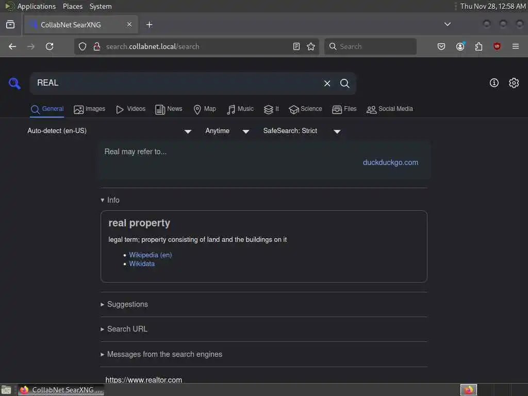The width and height of the screenshot is (528, 396).
Task: Open the Wikidata link
Action: [x=142, y=263]
